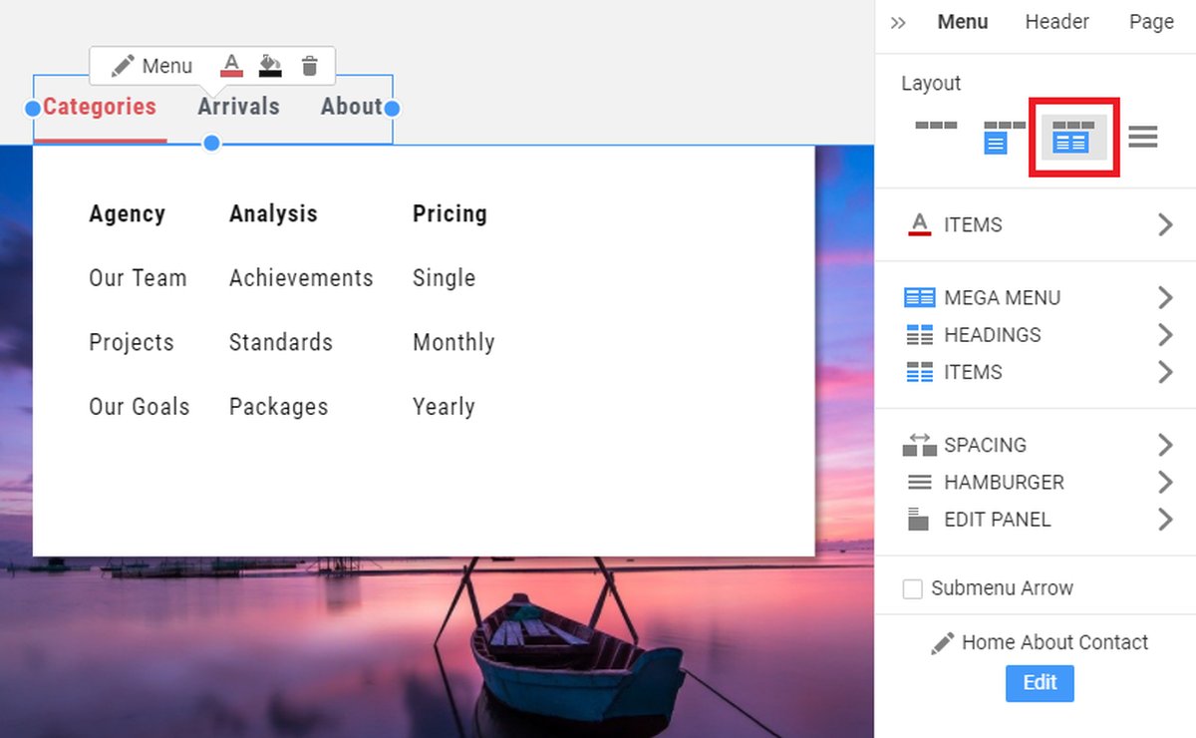Expand the MEGA MENU section

click(1035, 298)
